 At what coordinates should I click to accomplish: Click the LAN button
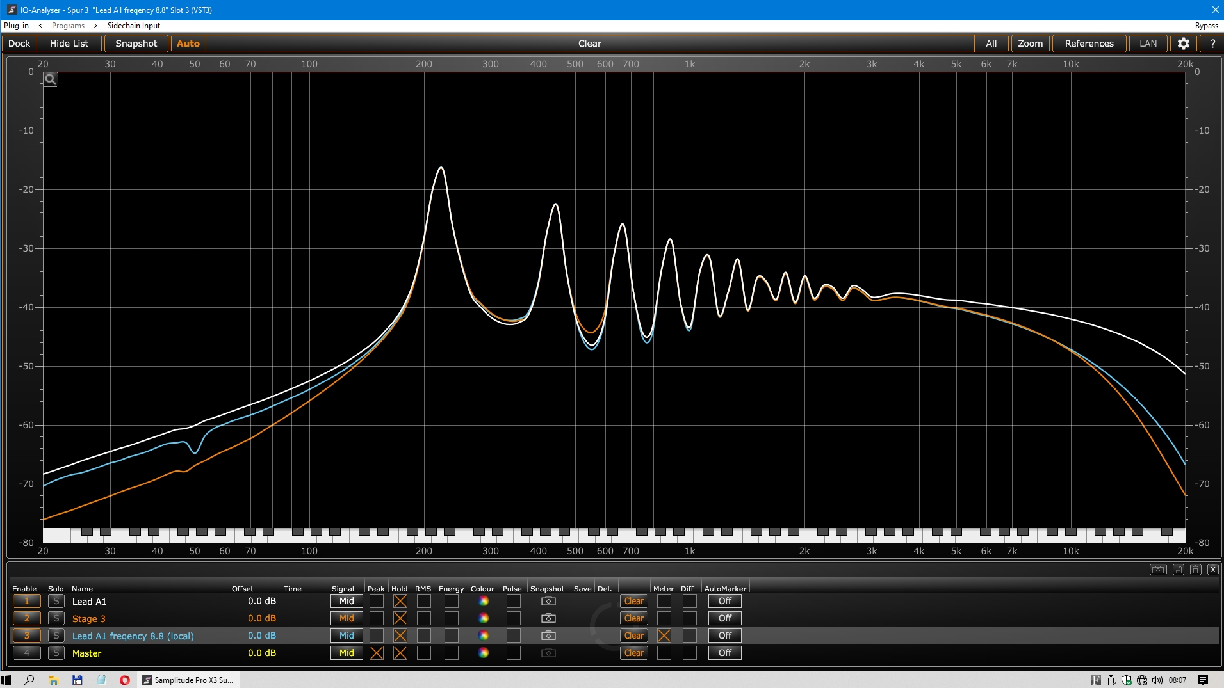tap(1148, 44)
